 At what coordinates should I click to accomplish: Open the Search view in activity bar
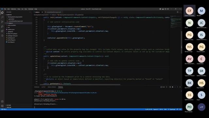pyautogui.click(x=2, y=17)
